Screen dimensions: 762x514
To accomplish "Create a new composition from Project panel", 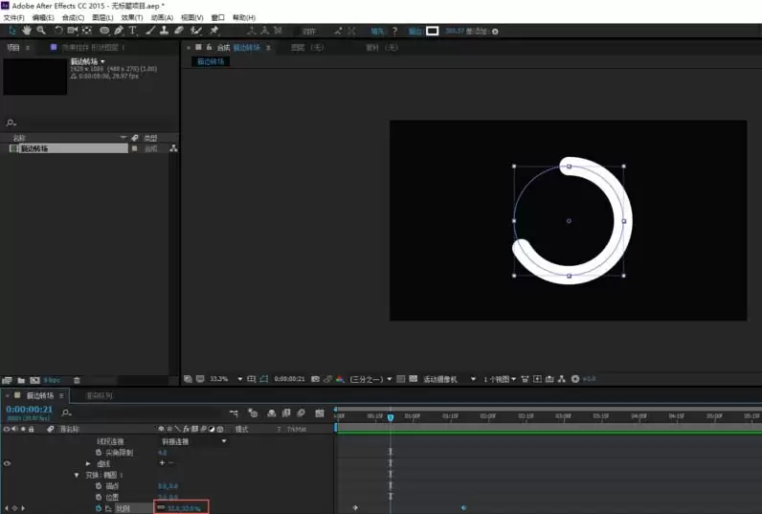I will tap(35, 380).
